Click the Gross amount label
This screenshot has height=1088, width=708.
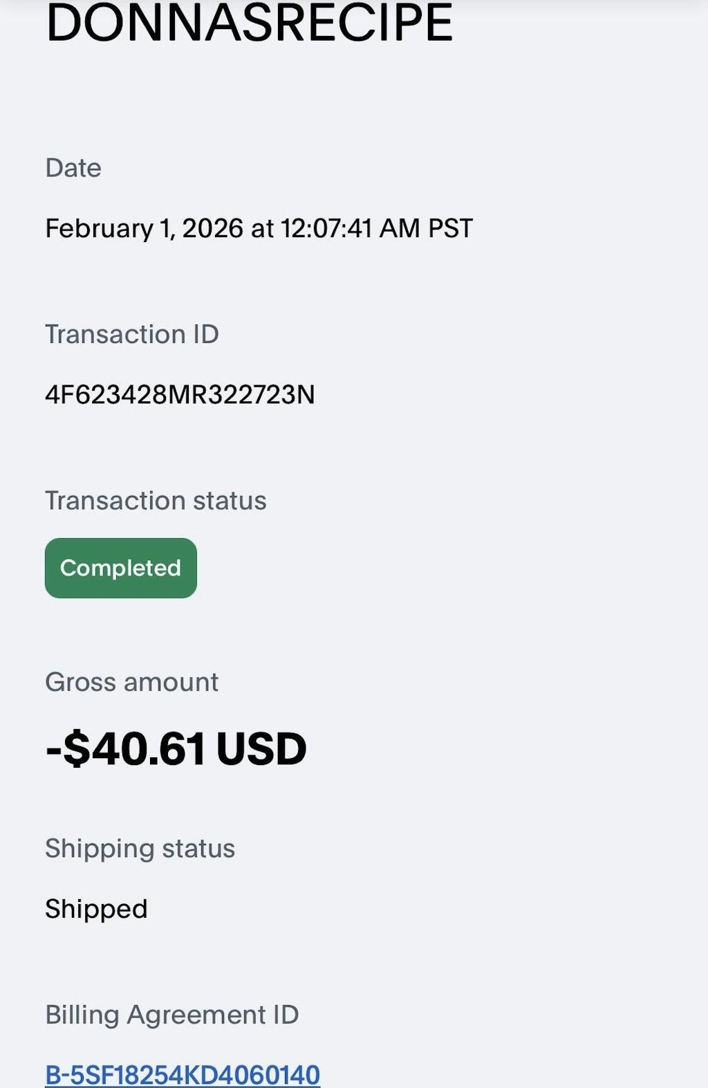(x=131, y=682)
